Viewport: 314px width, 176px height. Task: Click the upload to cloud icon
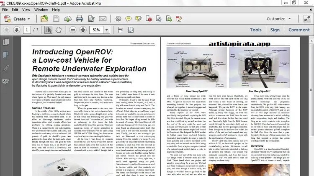(68, 19)
